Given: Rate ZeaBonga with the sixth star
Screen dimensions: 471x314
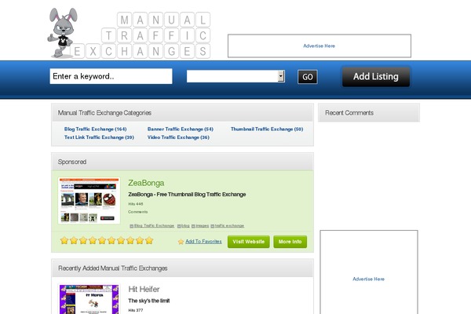Looking at the screenshot, I should point(111,240).
